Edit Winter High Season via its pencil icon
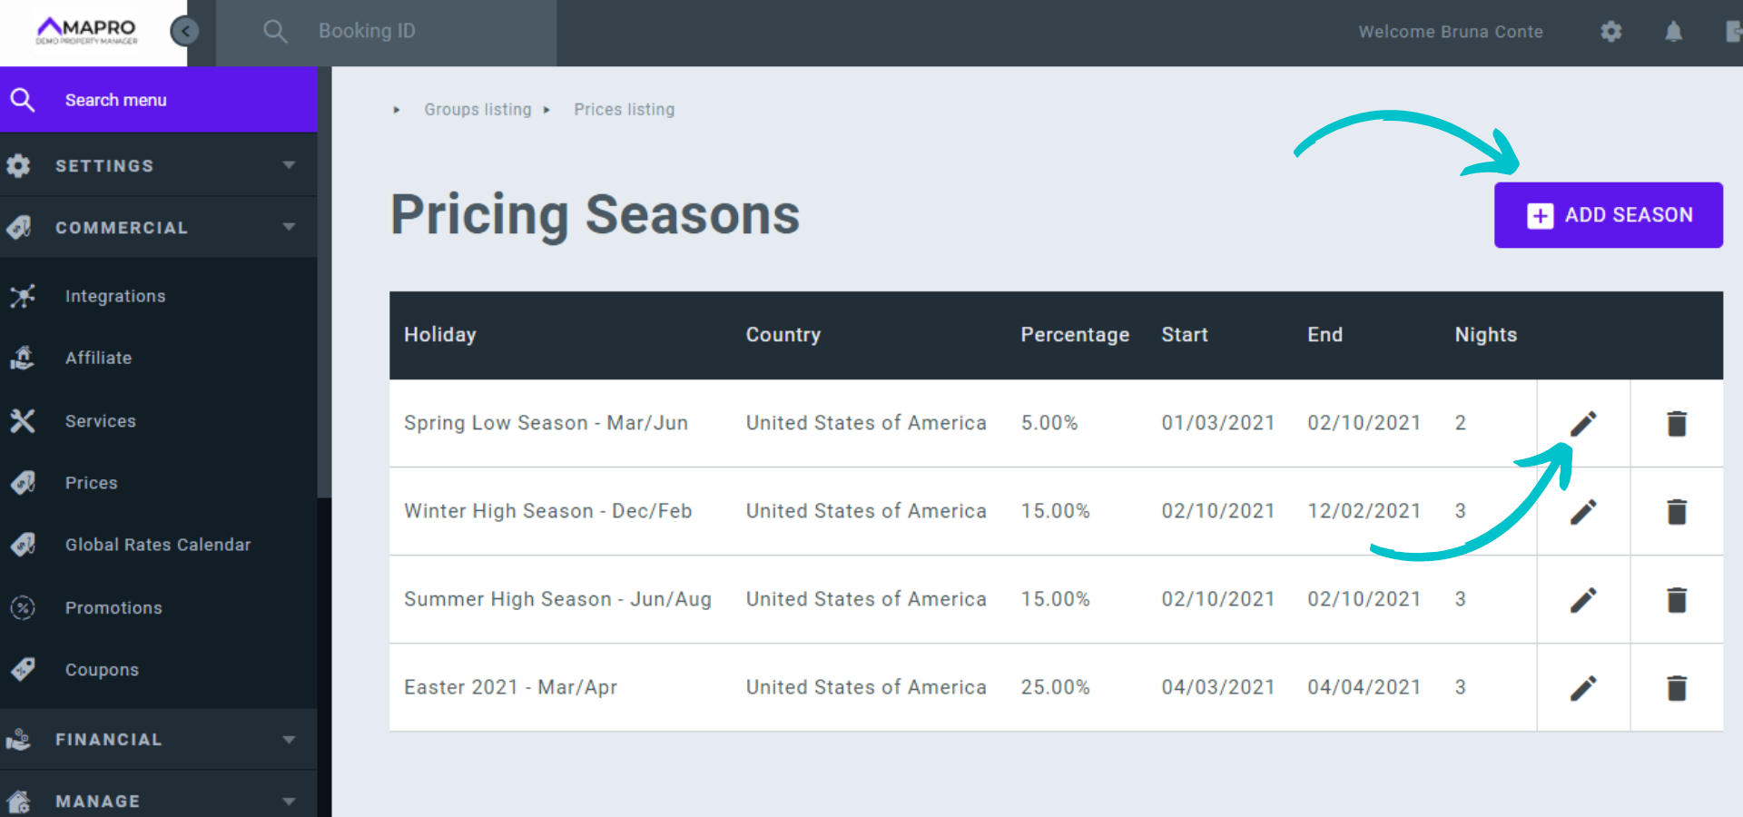 [1583, 511]
